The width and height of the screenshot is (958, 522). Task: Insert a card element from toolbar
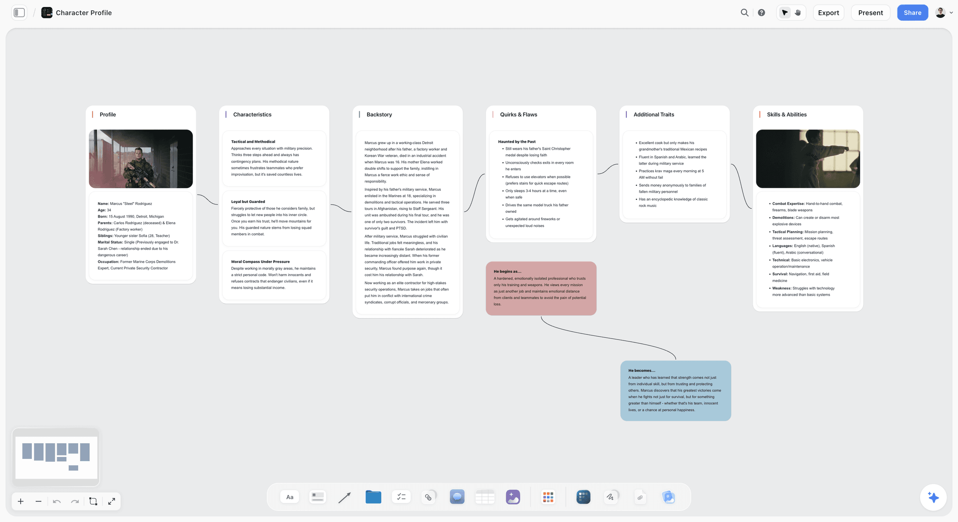(x=318, y=497)
